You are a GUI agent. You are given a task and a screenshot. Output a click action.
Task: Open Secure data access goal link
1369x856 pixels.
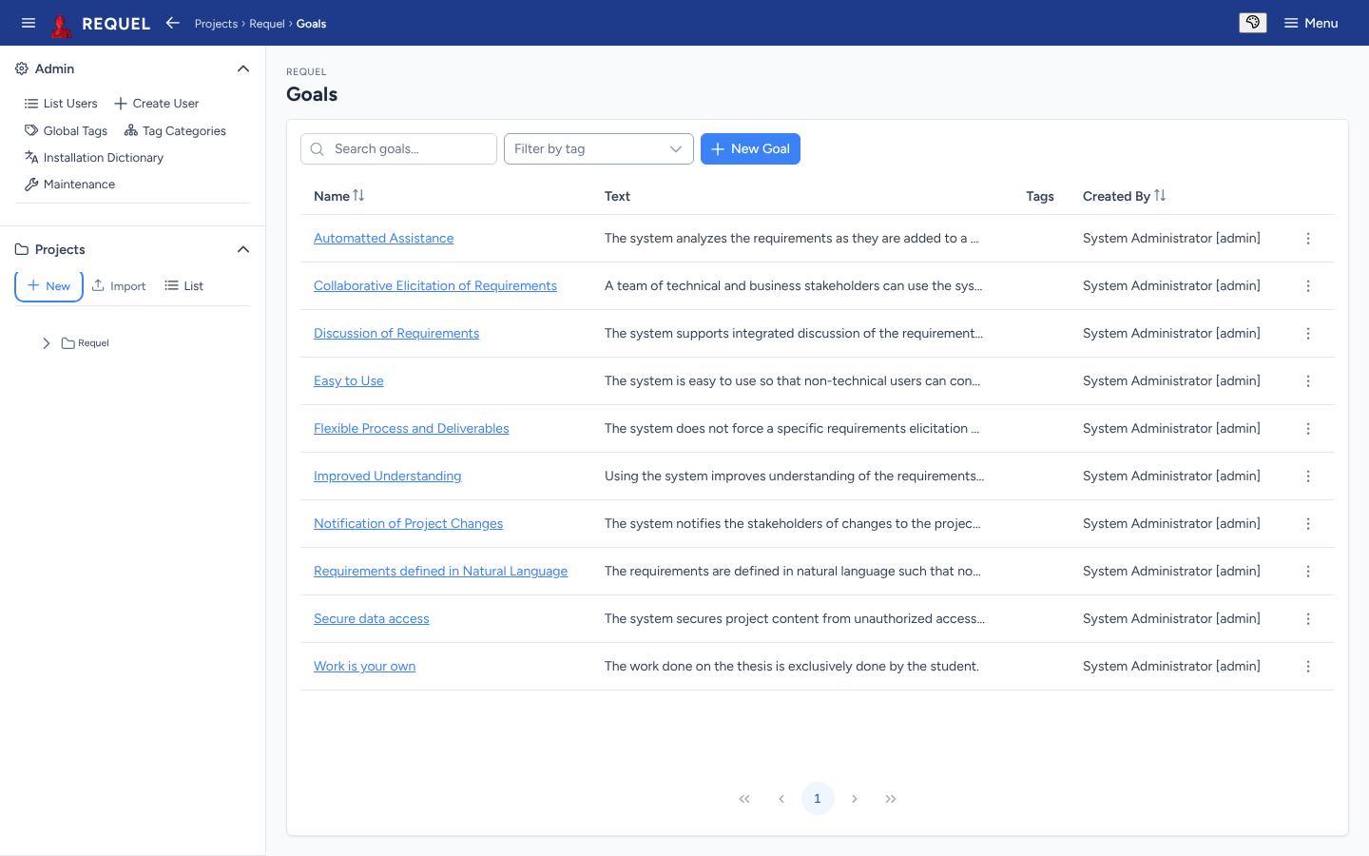[372, 619]
